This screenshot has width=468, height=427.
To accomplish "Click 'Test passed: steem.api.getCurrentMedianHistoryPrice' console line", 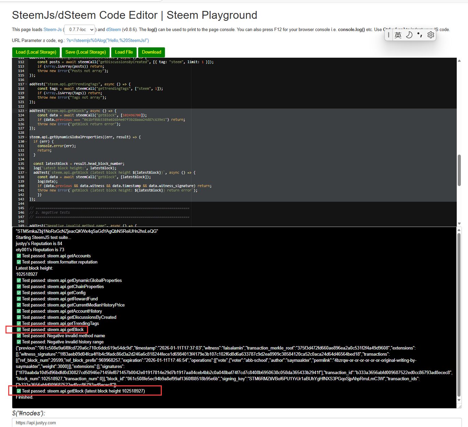I will point(71,305).
